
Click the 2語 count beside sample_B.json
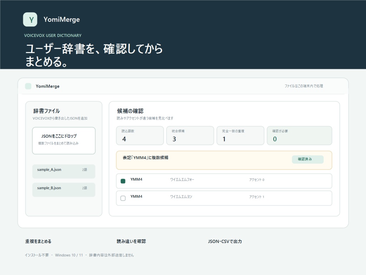coord(84,188)
